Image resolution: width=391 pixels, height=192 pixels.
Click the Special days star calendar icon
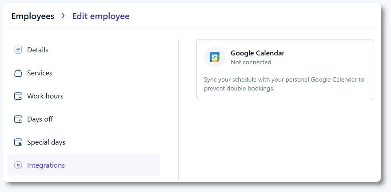point(18,142)
